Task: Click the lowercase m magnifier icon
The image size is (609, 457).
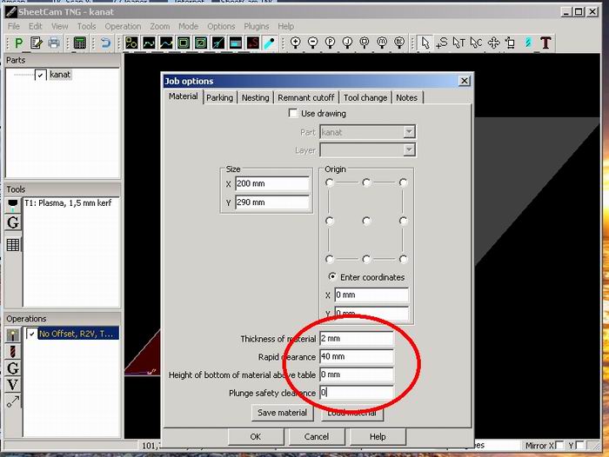Action: (x=382, y=43)
